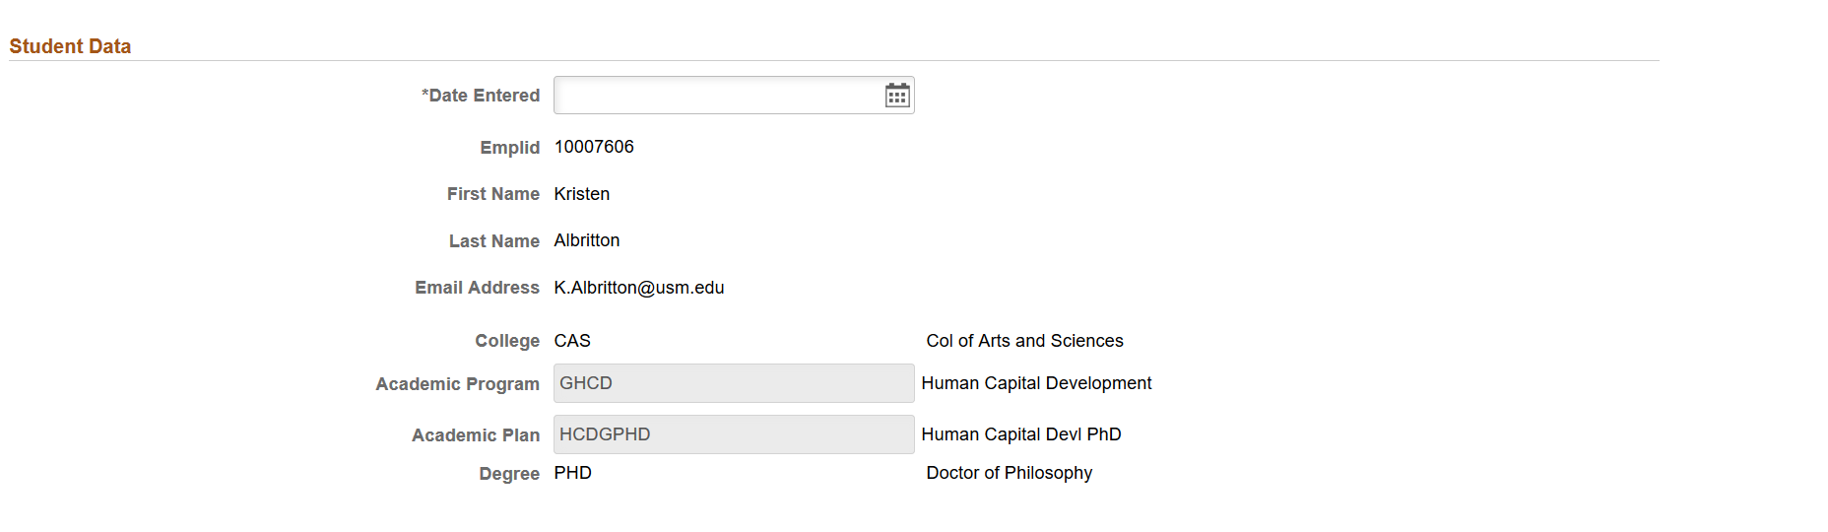Click the Academic Program label
Viewport: 1828px width, 532px height.
point(458,384)
